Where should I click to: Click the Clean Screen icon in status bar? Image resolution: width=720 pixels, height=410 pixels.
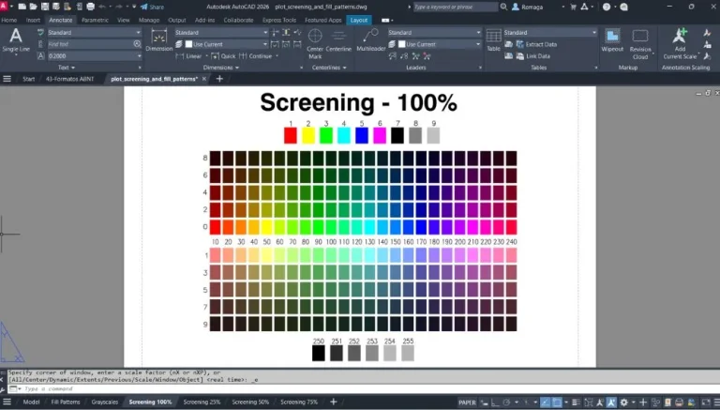click(x=705, y=402)
